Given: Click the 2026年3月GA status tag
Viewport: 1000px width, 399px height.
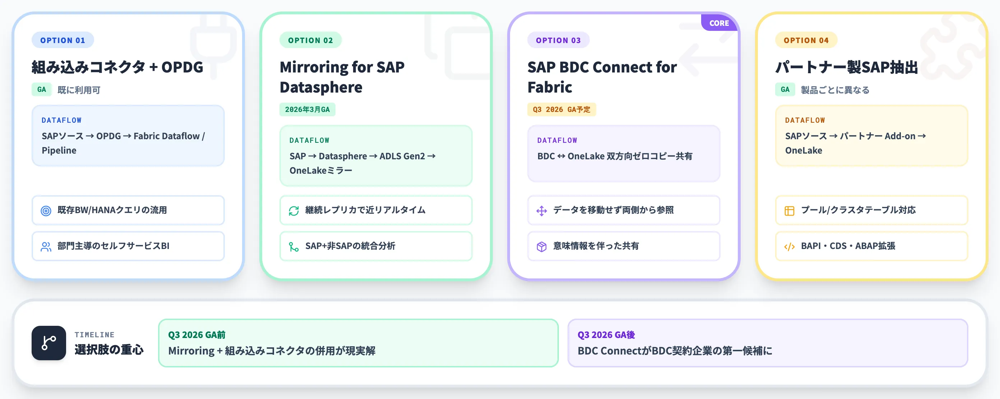Looking at the screenshot, I should [x=307, y=109].
